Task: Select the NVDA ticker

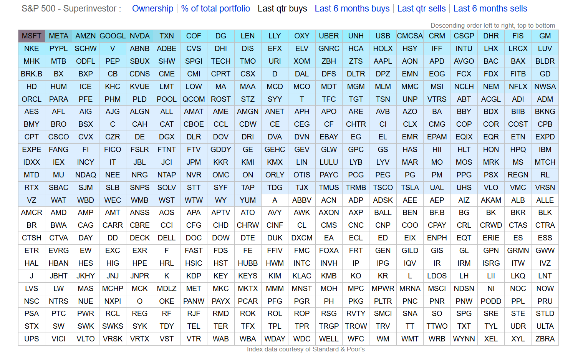Action: tap(139, 36)
